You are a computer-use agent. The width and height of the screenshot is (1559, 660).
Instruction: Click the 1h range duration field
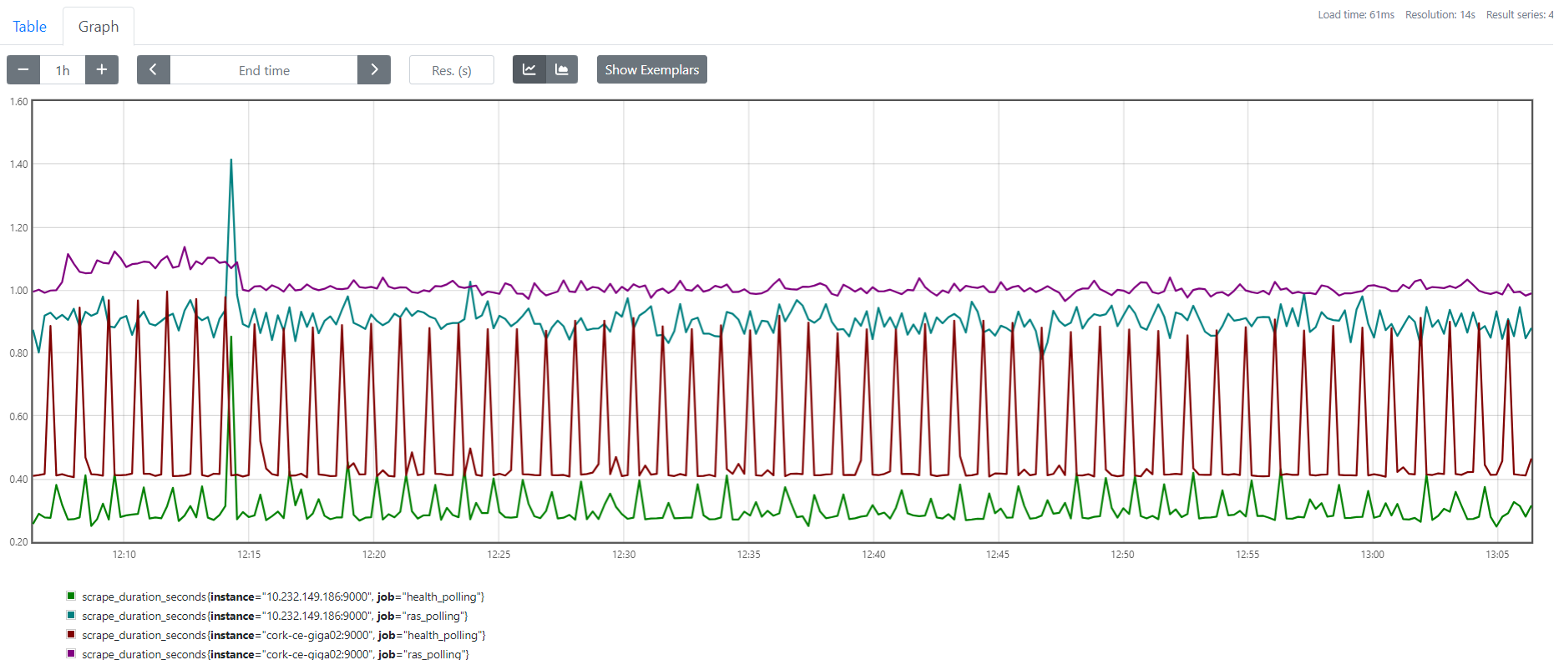pyautogui.click(x=63, y=70)
